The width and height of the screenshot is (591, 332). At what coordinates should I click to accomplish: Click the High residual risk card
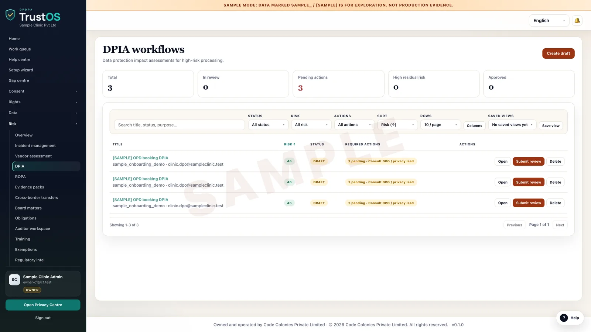pos(434,84)
